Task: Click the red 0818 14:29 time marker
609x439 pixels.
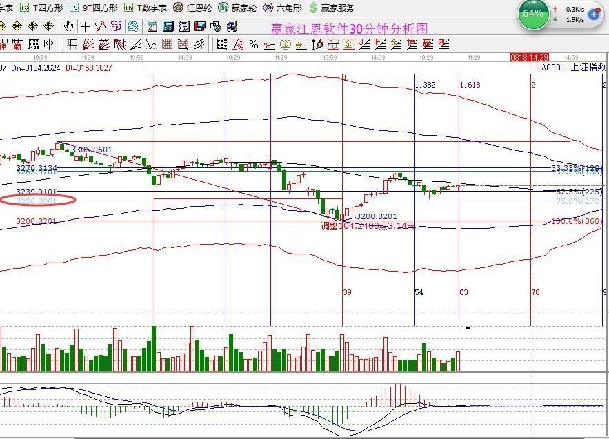Action: point(530,57)
